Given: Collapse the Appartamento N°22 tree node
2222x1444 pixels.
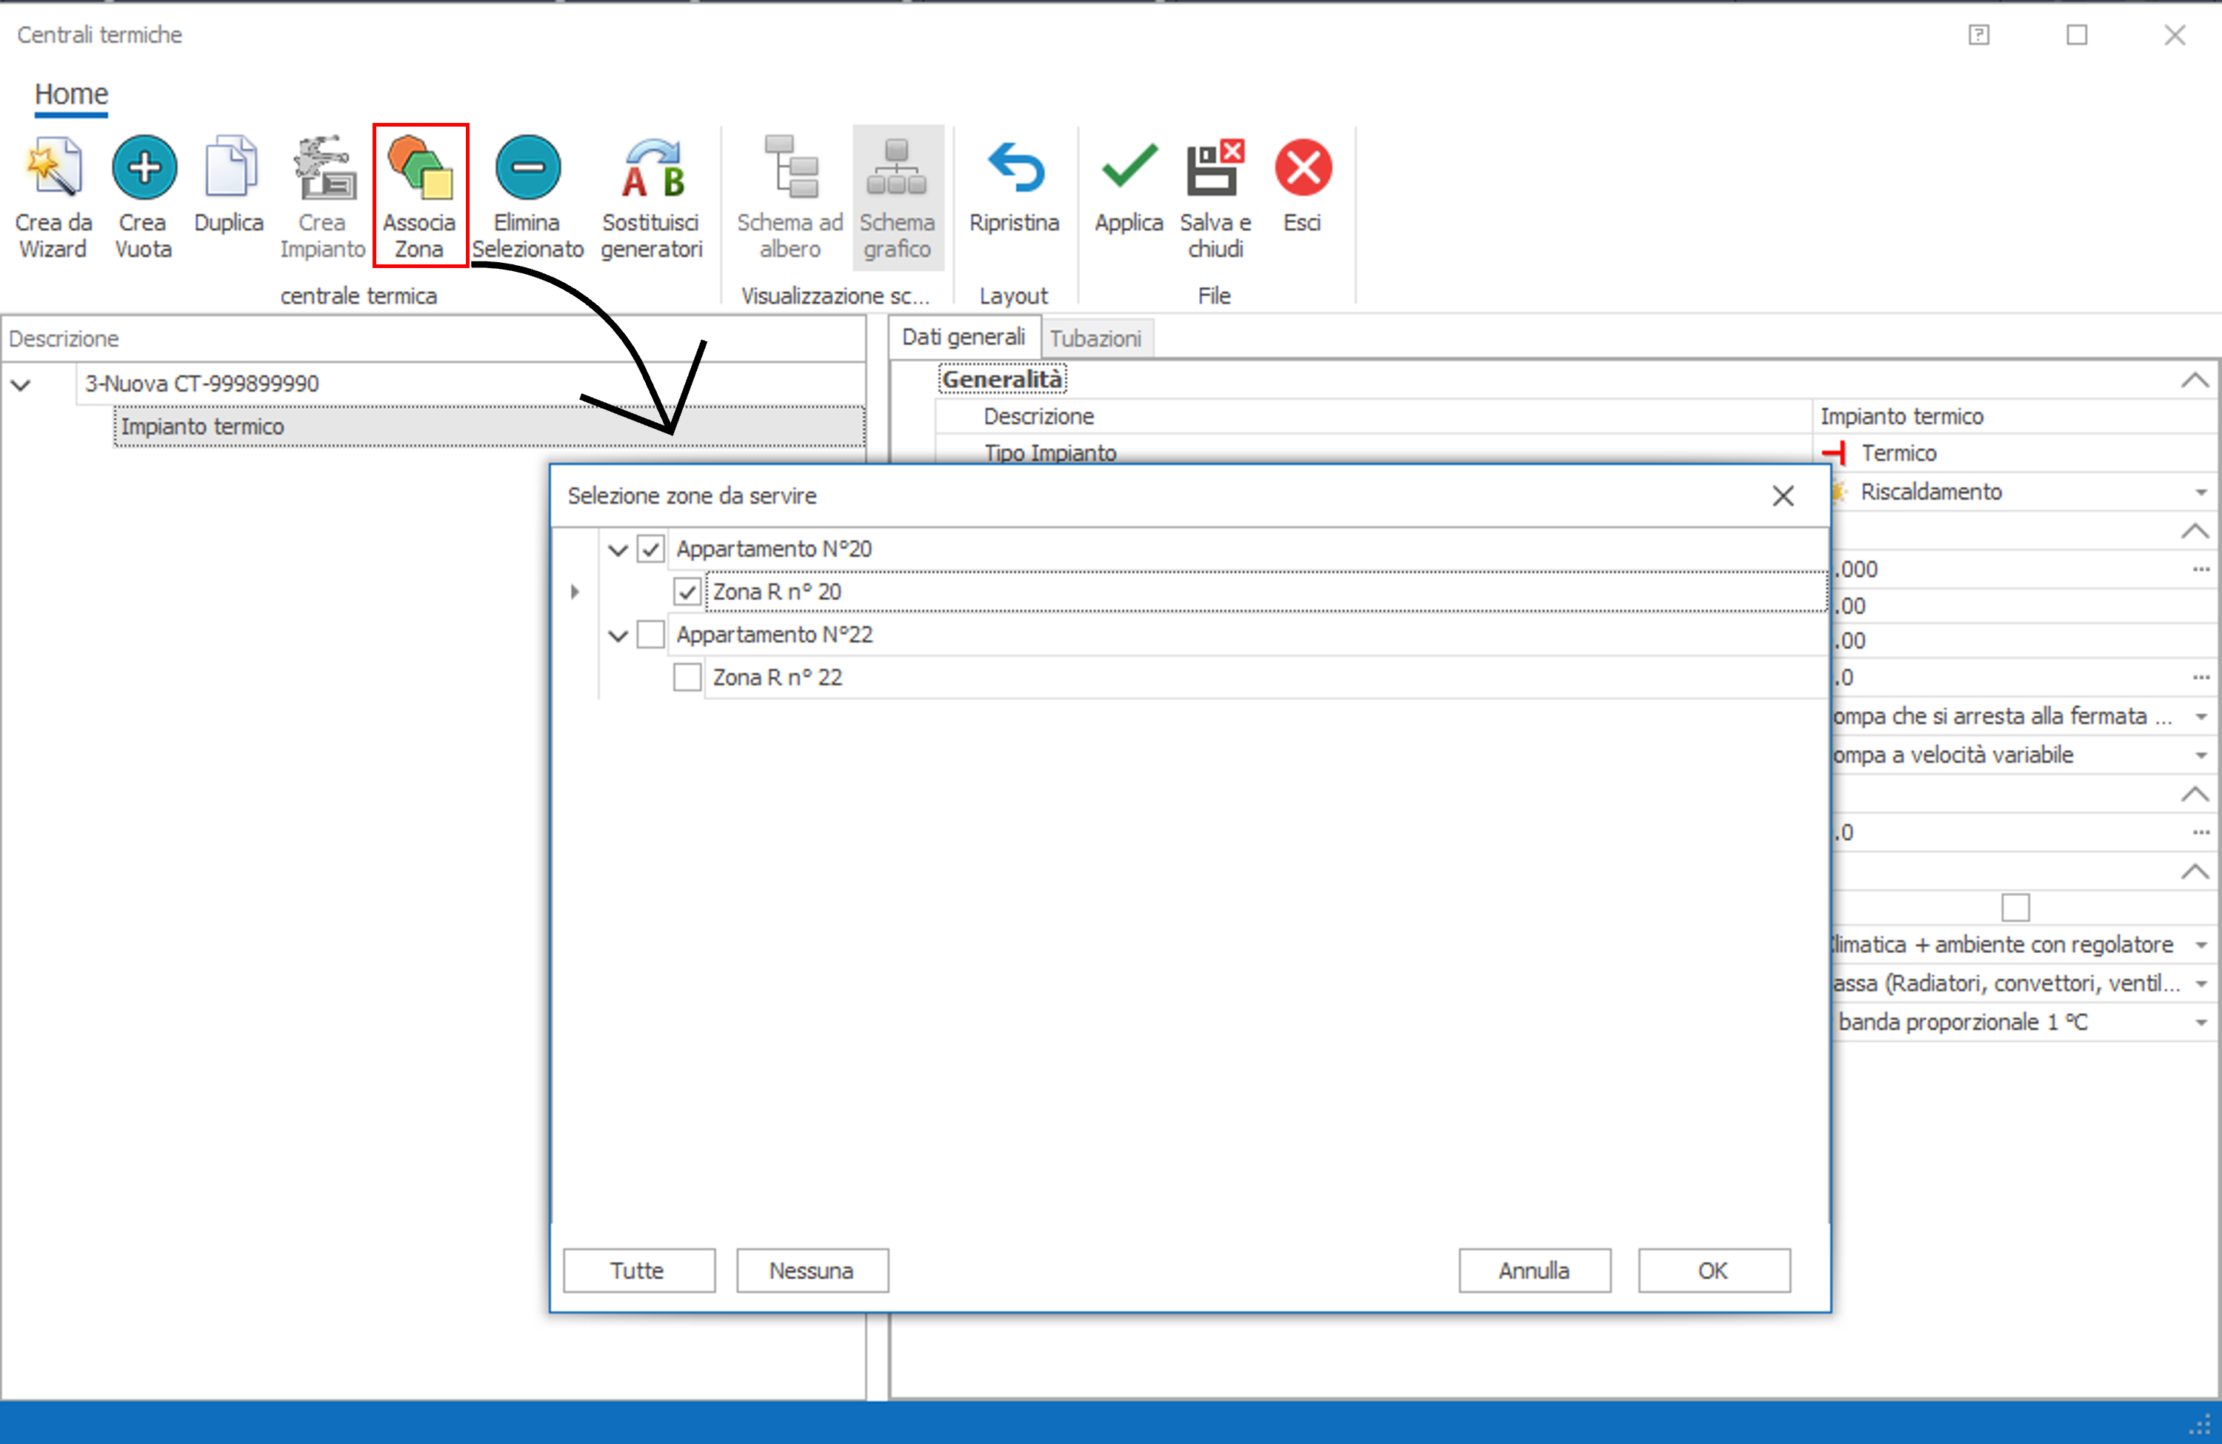Looking at the screenshot, I should 617,637.
